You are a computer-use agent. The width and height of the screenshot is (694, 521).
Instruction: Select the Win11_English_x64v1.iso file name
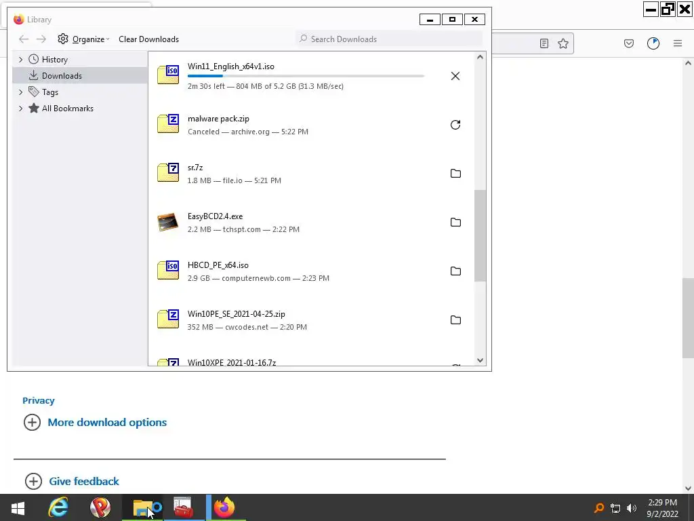point(231,66)
